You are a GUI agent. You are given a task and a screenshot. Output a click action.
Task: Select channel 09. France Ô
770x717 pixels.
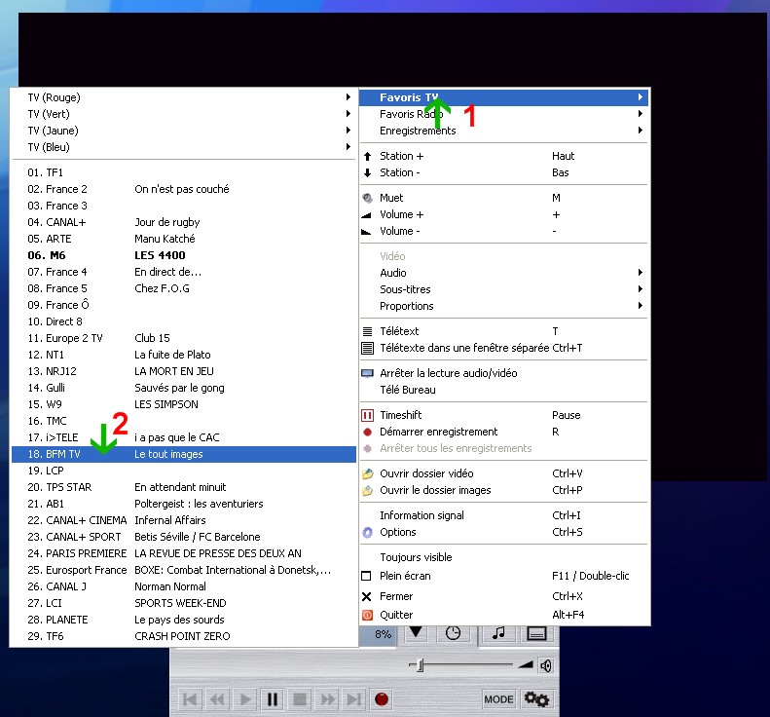point(184,305)
